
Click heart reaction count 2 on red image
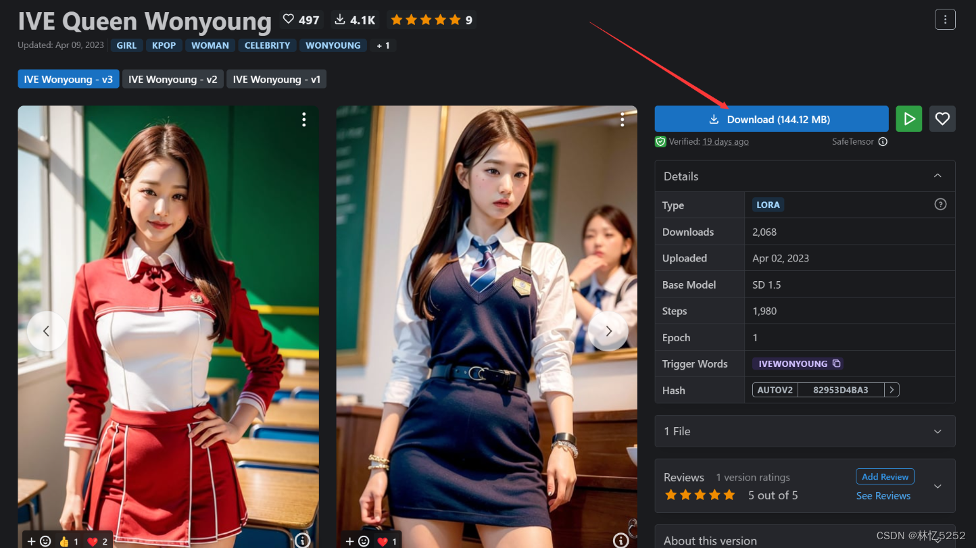coord(98,541)
